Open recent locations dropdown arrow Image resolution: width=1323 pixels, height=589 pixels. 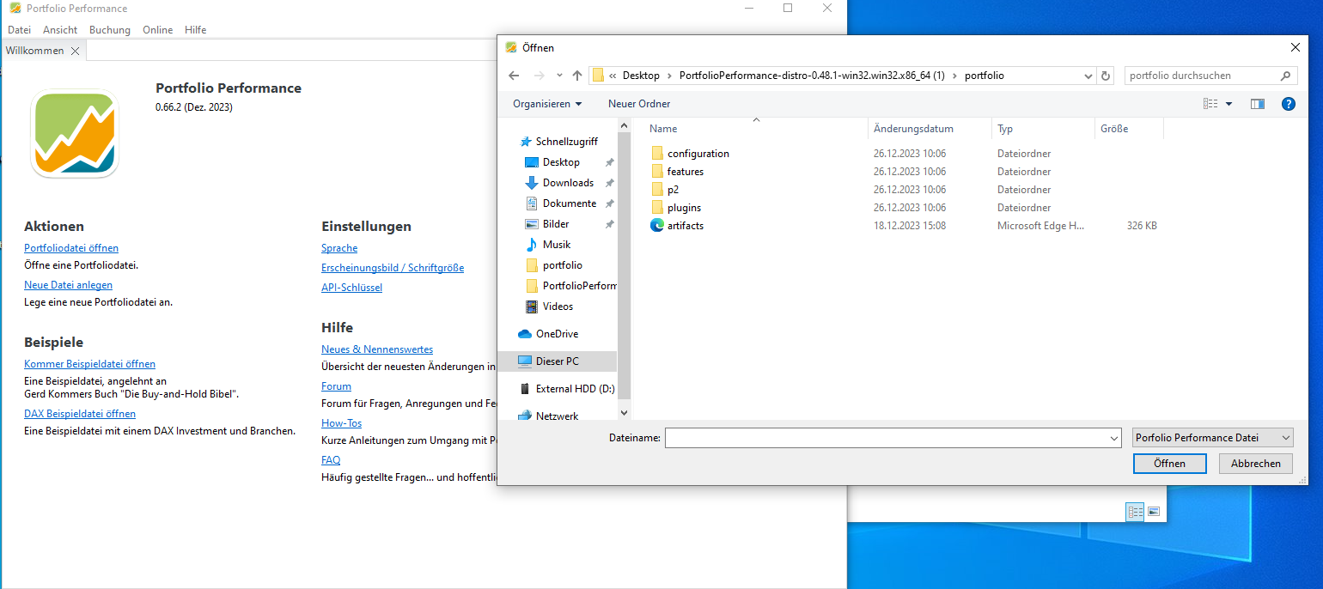[559, 76]
